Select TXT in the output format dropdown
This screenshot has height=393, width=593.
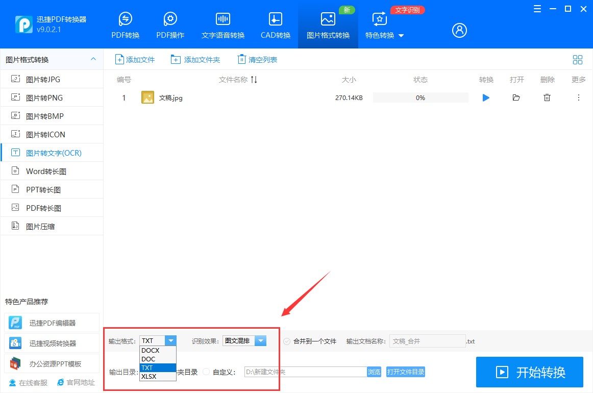point(147,367)
